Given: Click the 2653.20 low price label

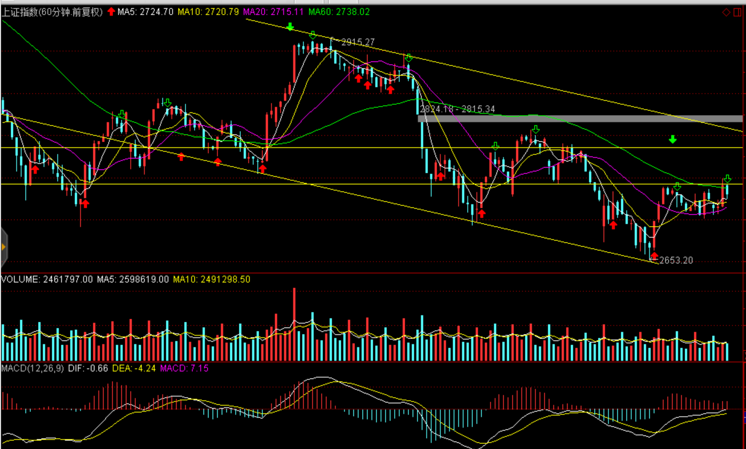Looking at the screenshot, I should pos(676,260).
